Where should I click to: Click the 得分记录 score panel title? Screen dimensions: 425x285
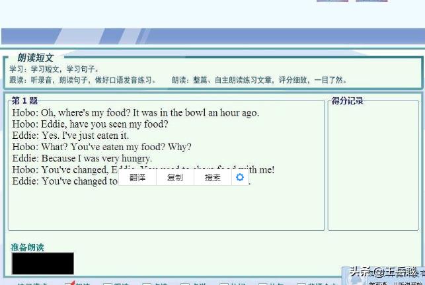(347, 101)
